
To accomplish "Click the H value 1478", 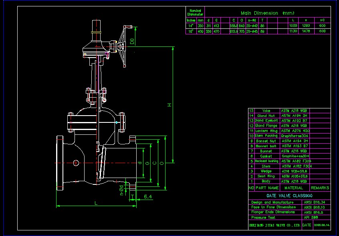I will (306, 31).
